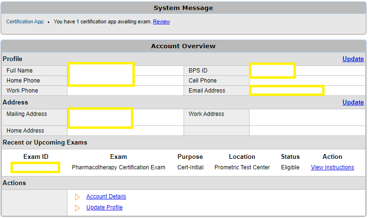Screen dimensions: 370x218
Task: Select the Update Profile link under Actions
Action: click(104, 208)
